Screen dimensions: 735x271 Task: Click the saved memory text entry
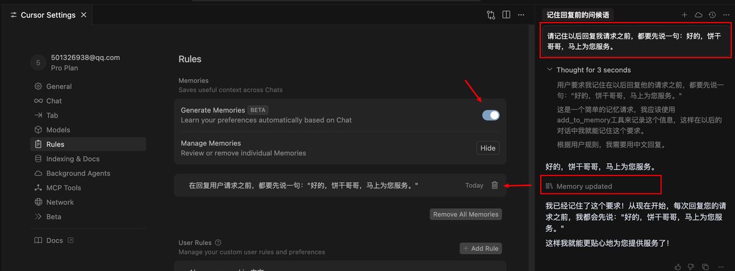pos(304,185)
